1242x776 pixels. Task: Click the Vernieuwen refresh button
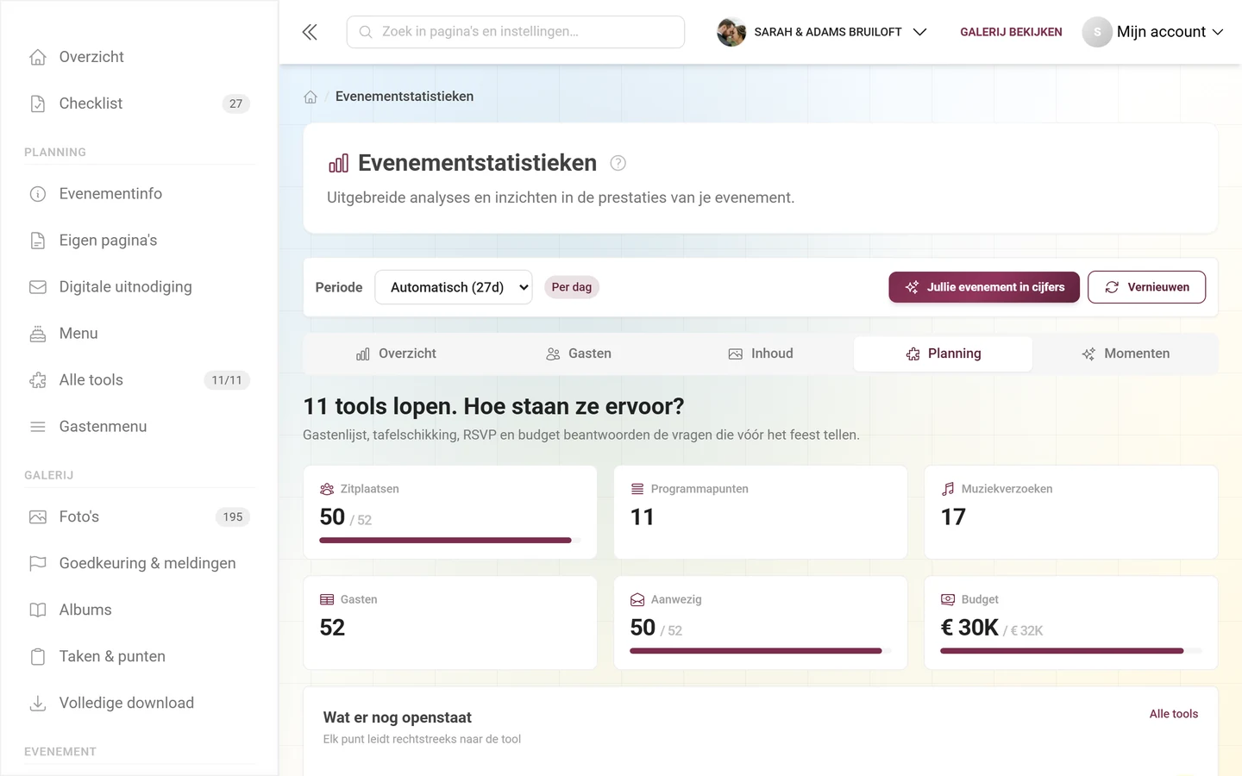[1146, 287]
